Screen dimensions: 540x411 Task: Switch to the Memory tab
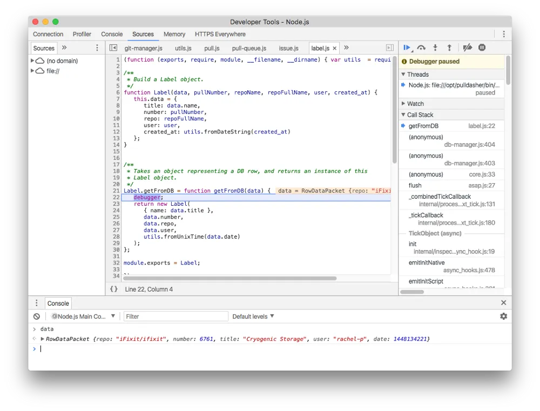(x=174, y=34)
